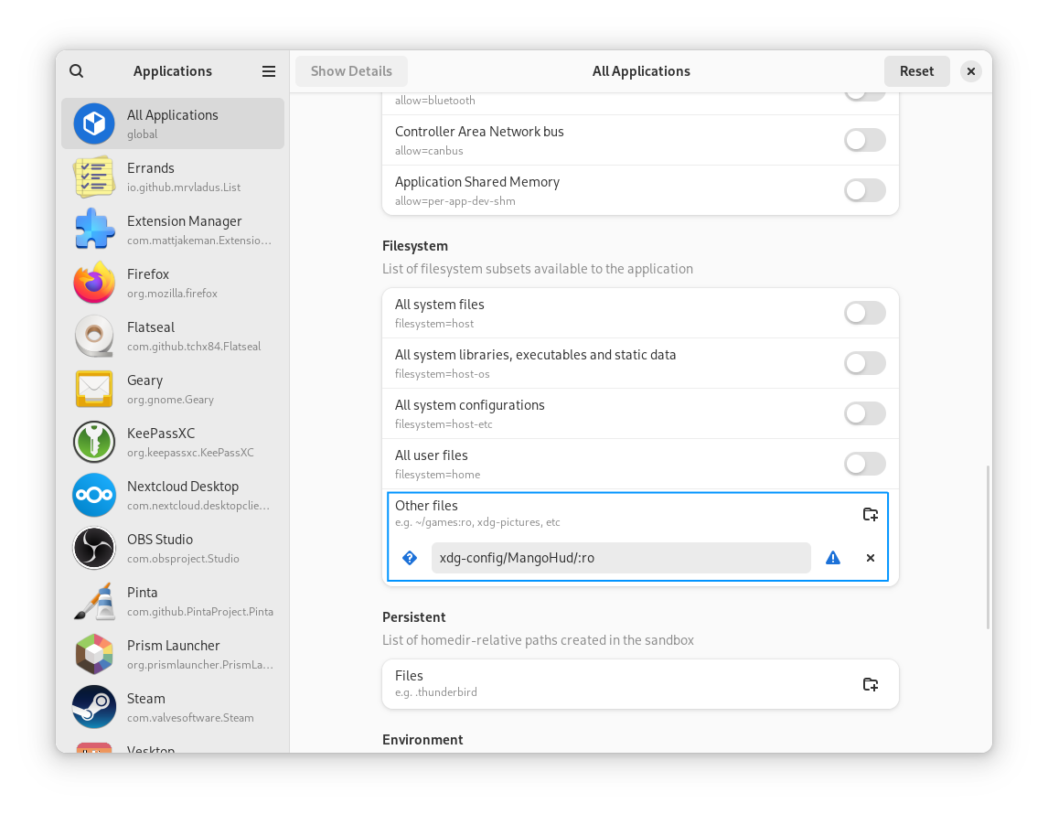Image resolution: width=1048 pixels, height=814 pixels.
Task: Add a new Persistent Files path
Action: point(870,684)
